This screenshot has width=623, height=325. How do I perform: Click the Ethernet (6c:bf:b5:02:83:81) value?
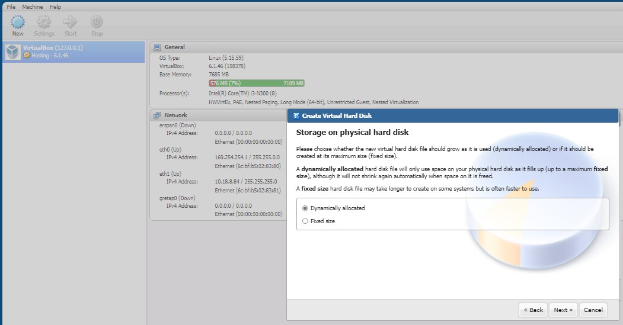(248, 191)
